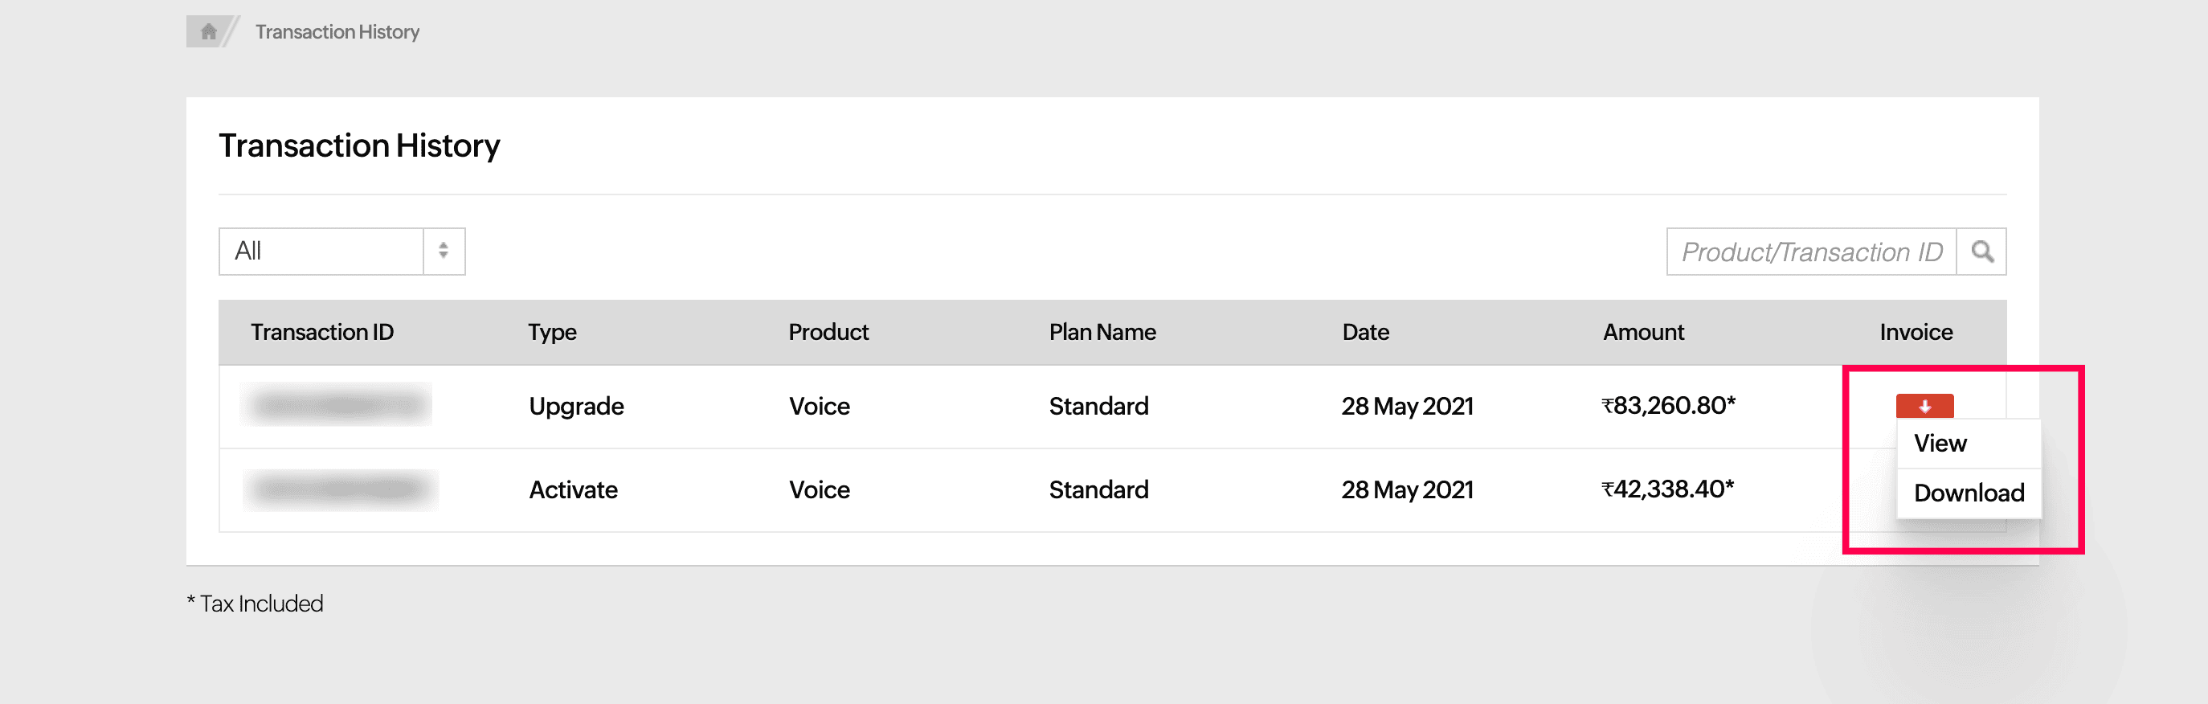The height and width of the screenshot is (704, 2208).
Task: Click the Invoice column header
Action: 1916,332
